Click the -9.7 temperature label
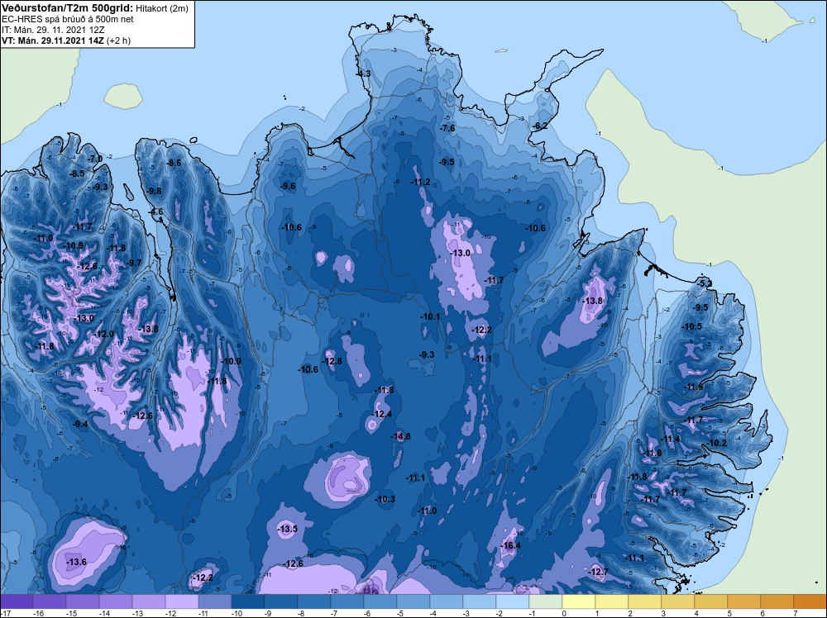Screen dimensions: 827x618 135,263
